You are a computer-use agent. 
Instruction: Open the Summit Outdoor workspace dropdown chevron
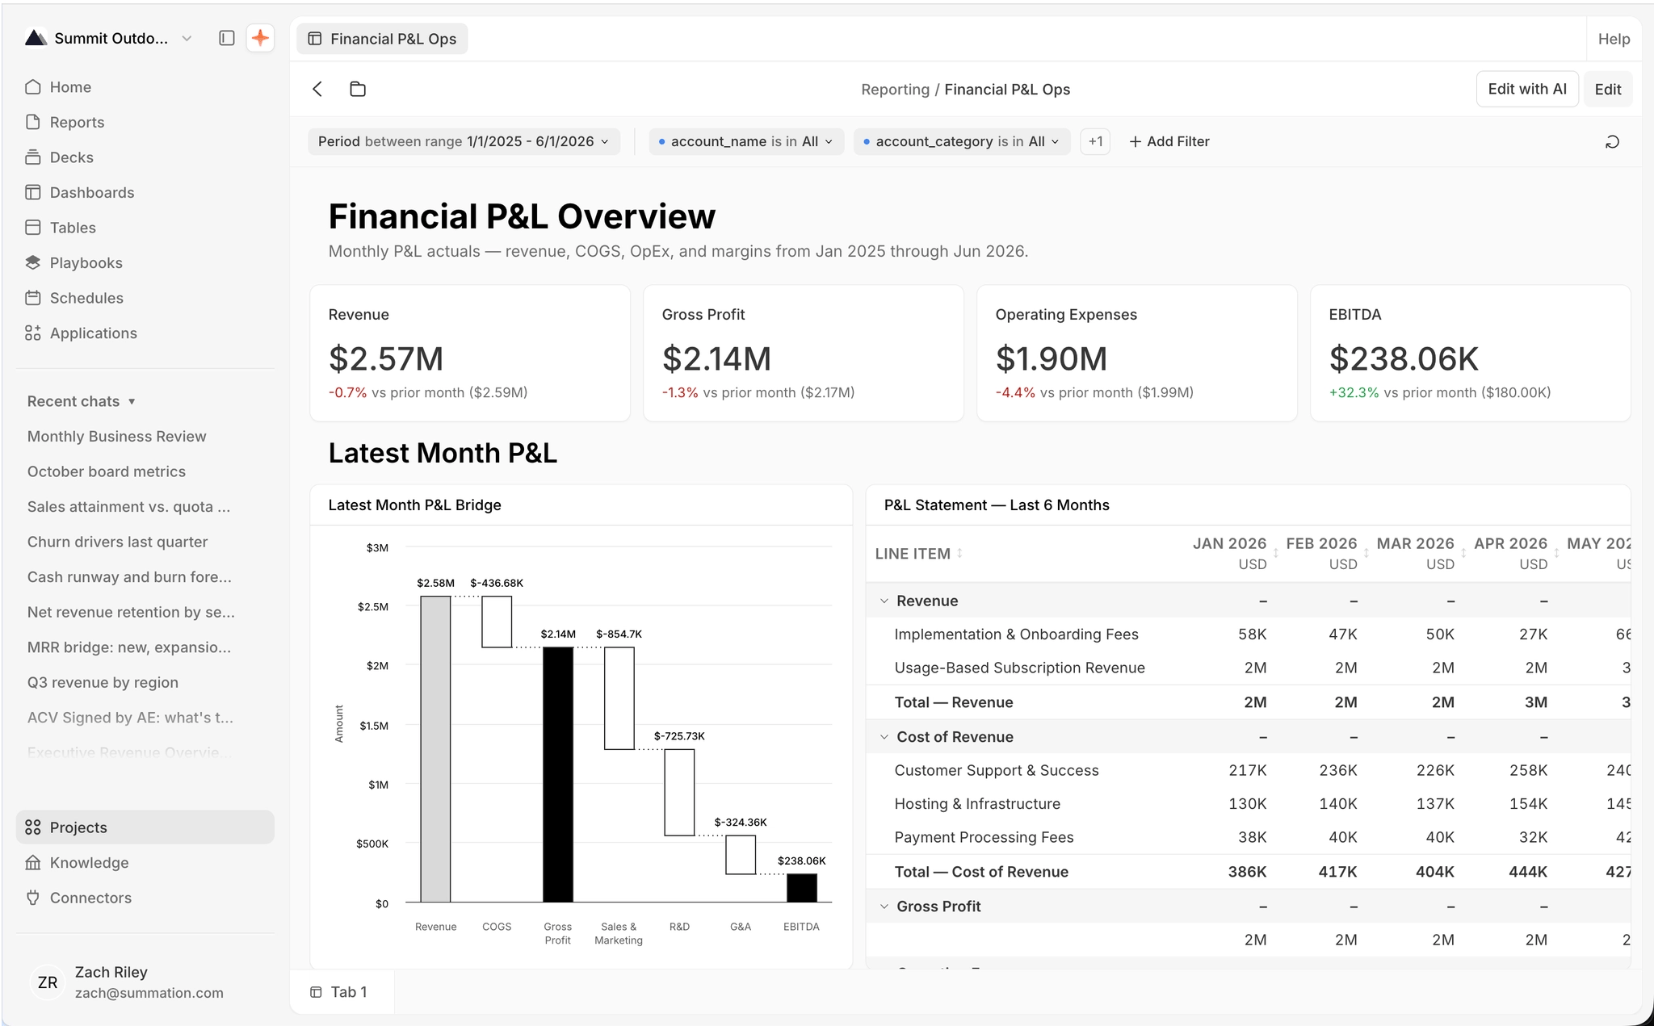[x=187, y=38]
